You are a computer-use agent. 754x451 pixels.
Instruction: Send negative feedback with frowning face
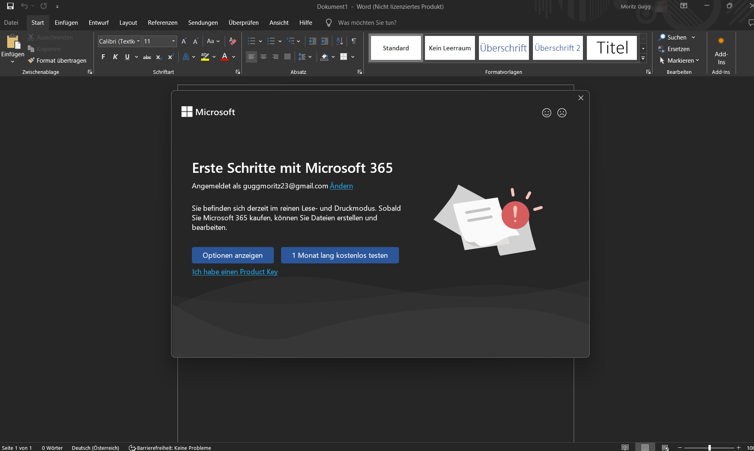(562, 113)
